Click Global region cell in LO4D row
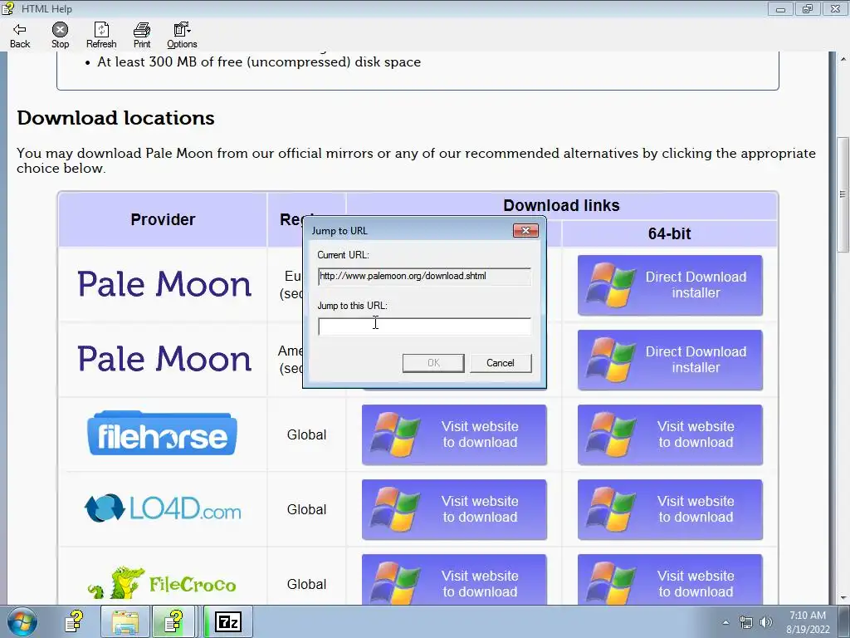The width and height of the screenshot is (850, 638). point(307,509)
